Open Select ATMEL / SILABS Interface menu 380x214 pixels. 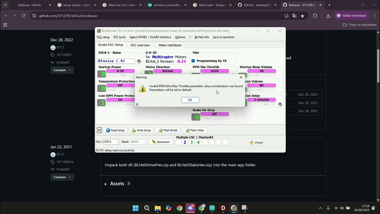tap(150, 37)
